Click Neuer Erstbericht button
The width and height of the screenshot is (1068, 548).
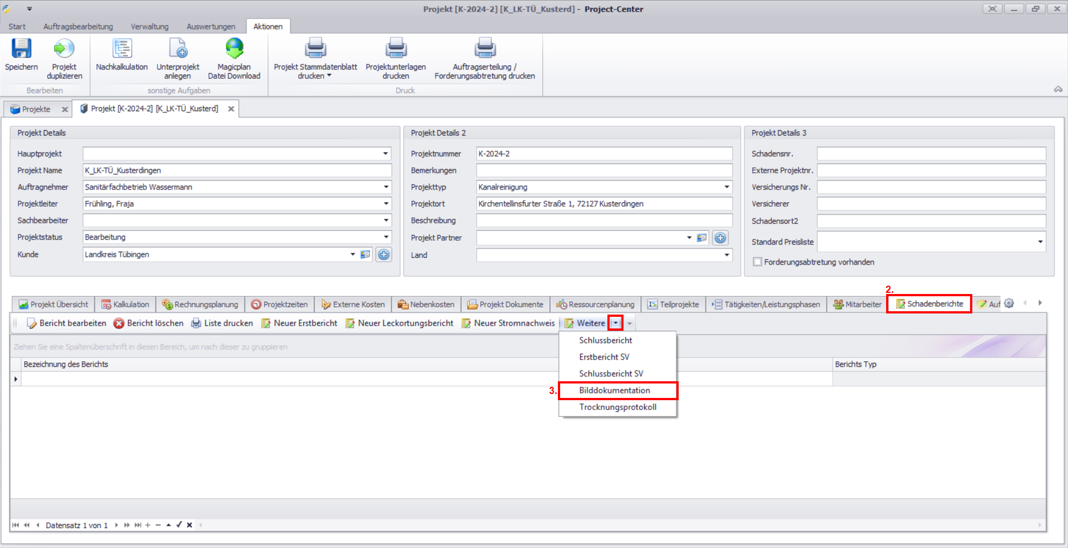coord(299,323)
